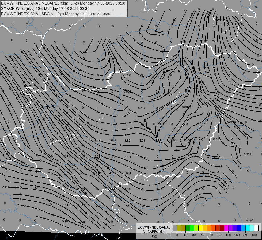Click the legend tick label 50
Image resolution: width=262 pixels, height=240 pixels.
pos(203,235)
